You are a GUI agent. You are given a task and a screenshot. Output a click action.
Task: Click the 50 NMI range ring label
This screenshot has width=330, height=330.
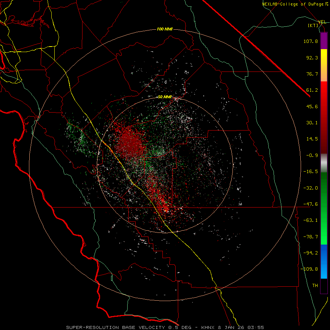pyautogui.click(x=165, y=97)
